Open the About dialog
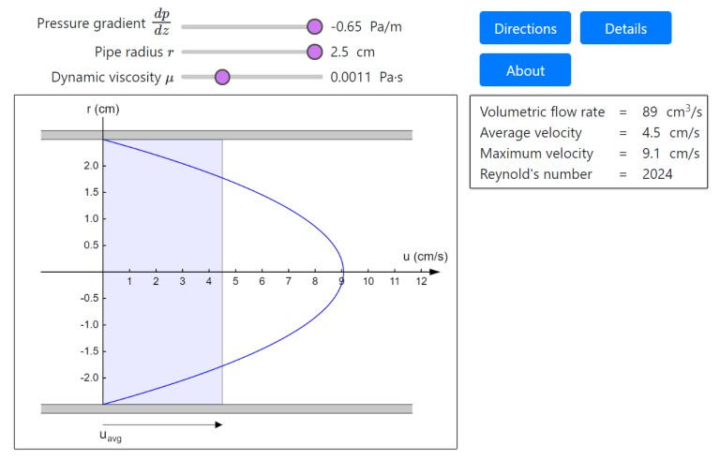The height and width of the screenshot is (475, 720). 525,70
